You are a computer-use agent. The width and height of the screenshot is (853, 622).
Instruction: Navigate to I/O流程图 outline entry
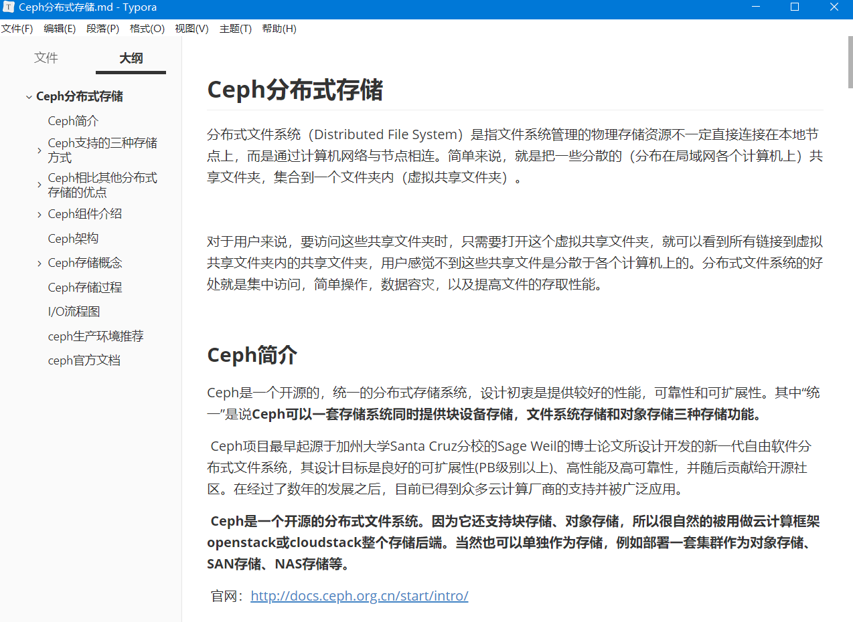pos(74,312)
